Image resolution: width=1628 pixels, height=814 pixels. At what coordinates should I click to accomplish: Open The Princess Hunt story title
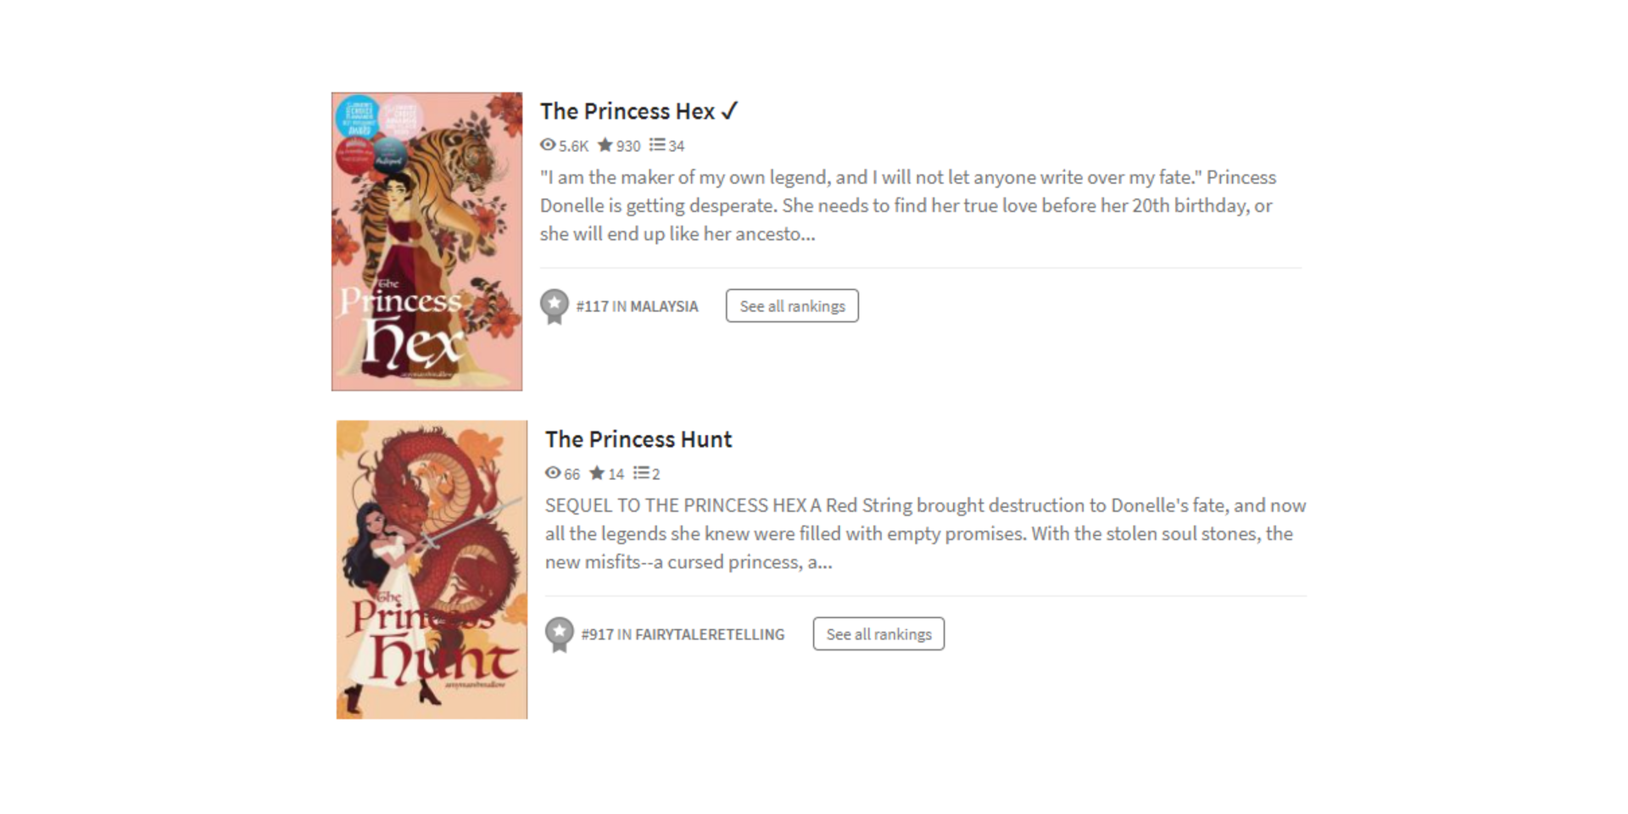pyautogui.click(x=638, y=439)
